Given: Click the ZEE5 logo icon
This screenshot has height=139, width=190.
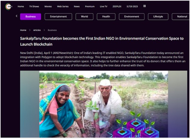Looking at the screenshot, I should point(9,6).
